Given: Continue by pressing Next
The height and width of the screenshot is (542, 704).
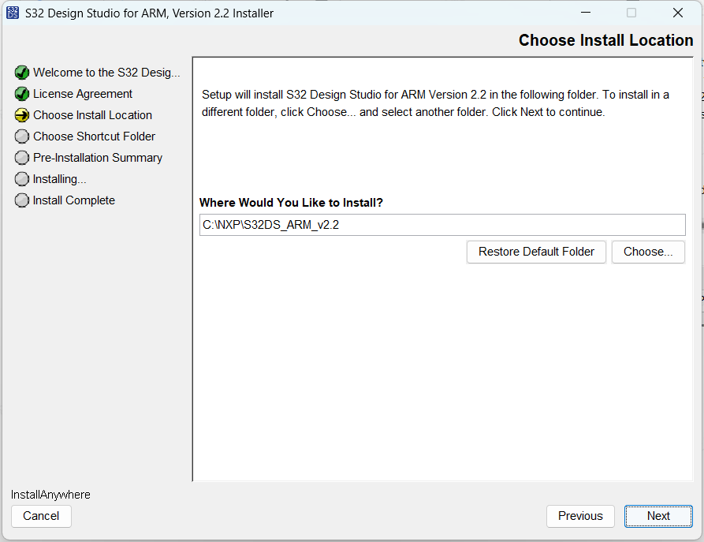Looking at the screenshot, I should 658,516.
